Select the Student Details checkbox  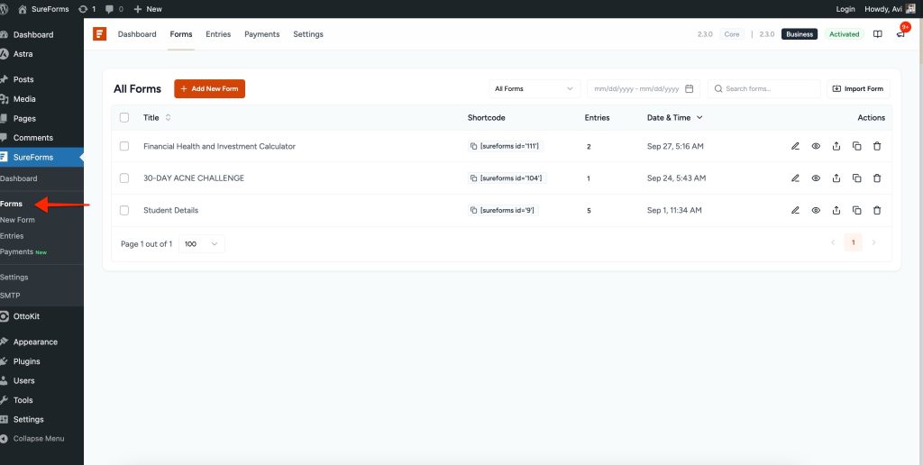124,210
